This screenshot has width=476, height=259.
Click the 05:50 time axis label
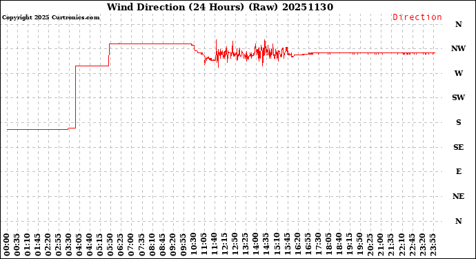point(110,244)
